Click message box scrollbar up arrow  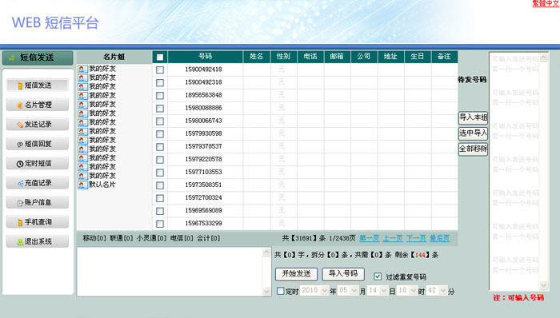[266, 252]
